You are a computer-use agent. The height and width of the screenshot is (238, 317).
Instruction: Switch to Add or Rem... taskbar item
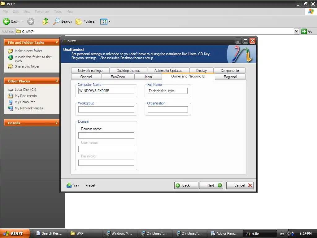tap(225, 233)
